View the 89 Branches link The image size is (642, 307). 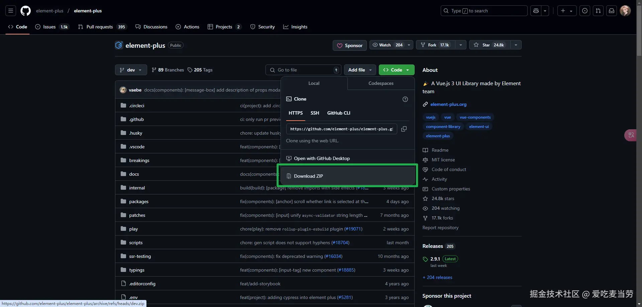(168, 70)
